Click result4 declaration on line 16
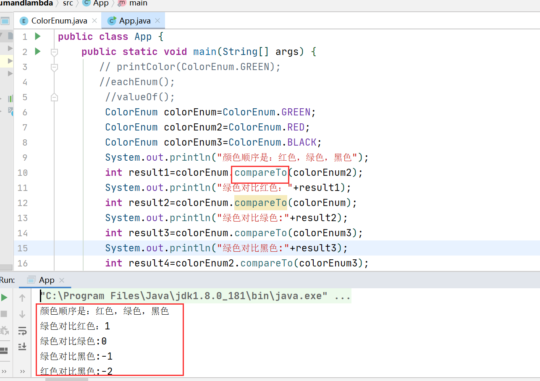Viewport: 540px width, 381px height. click(237, 263)
